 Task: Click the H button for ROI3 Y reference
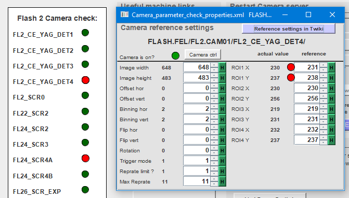331,119
